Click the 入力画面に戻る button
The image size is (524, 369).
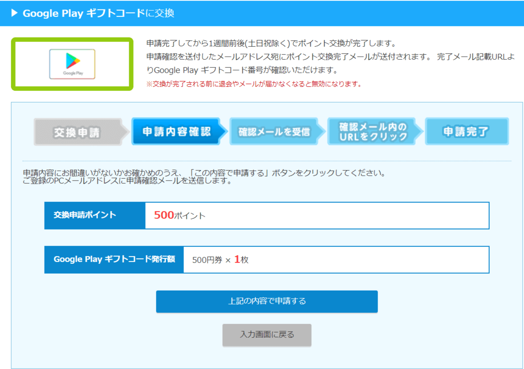(267, 335)
